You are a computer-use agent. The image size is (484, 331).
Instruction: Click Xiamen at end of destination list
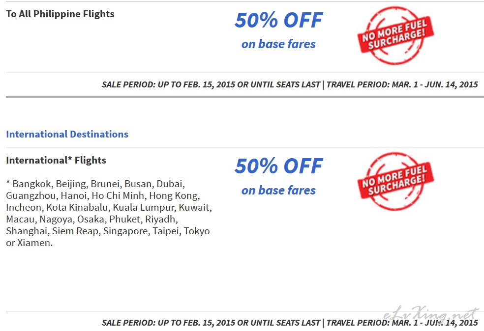click(x=33, y=243)
